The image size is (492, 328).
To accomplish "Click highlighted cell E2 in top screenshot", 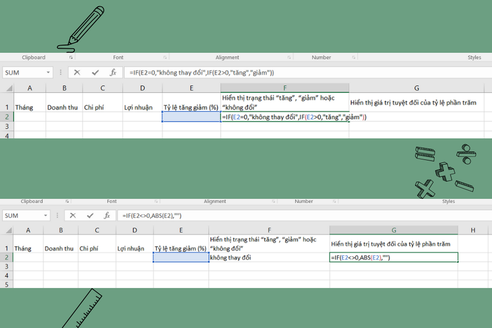I will tap(191, 117).
